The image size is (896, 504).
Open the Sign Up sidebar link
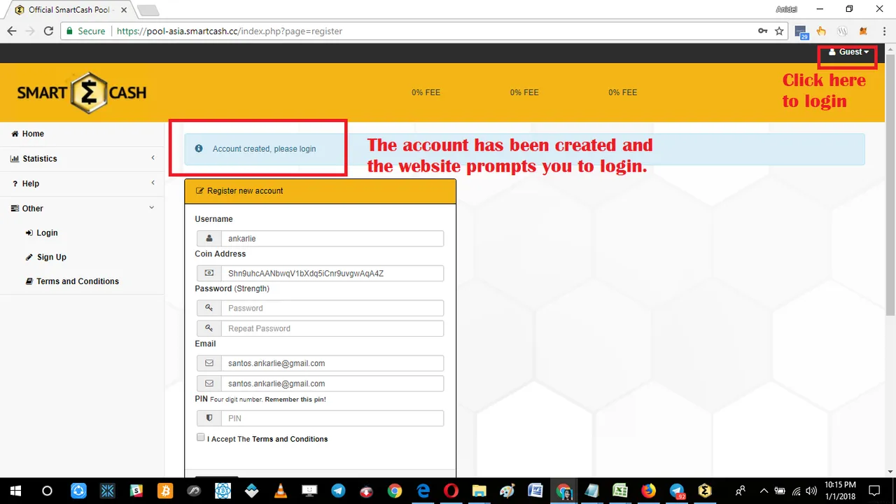[46, 258]
